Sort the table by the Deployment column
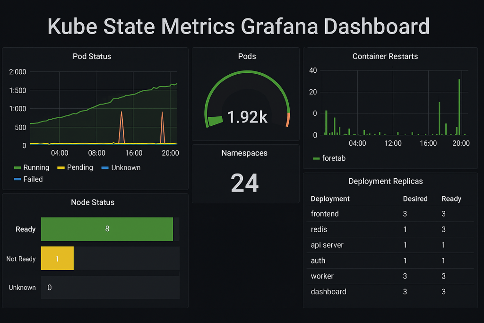The image size is (484, 323). [x=329, y=199]
